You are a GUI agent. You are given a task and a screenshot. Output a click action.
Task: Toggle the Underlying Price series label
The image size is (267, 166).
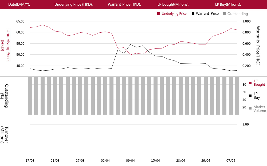[x=174, y=14]
